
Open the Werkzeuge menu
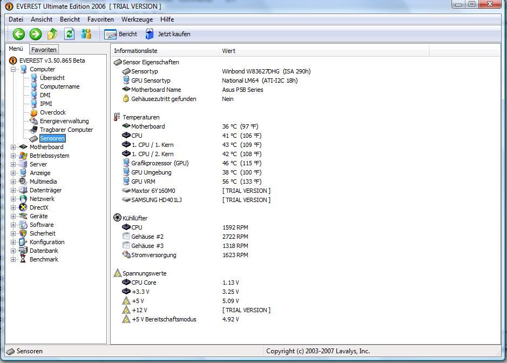point(137,19)
